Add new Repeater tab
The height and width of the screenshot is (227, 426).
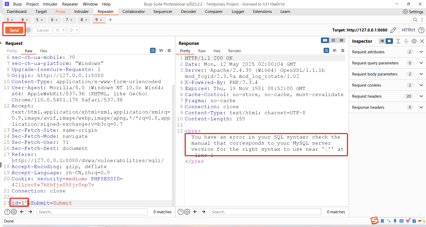110,20
